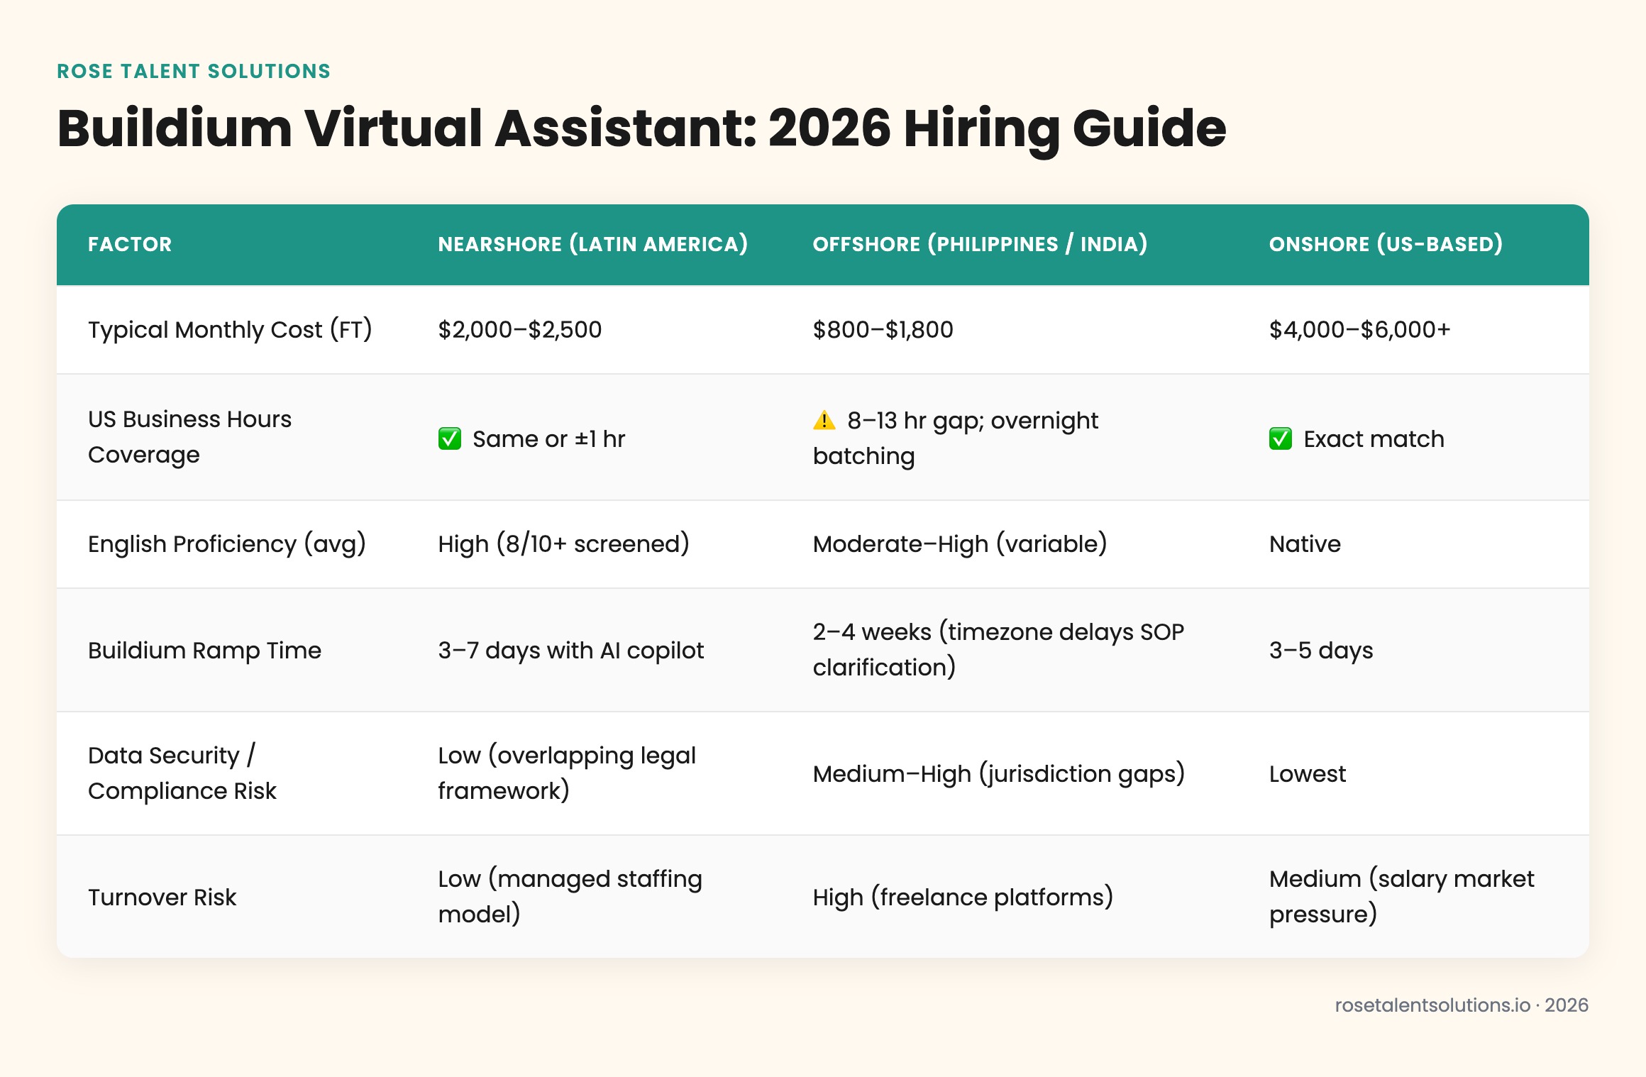Click the '2–4 weeks (timezone delays SOP clarification)' cell

[999, 650]
